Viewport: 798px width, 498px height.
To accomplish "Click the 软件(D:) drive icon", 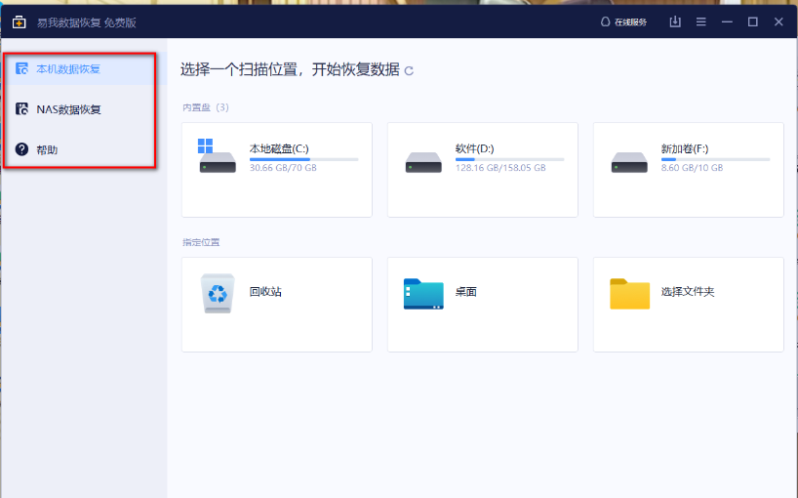I will click(423, 162).
